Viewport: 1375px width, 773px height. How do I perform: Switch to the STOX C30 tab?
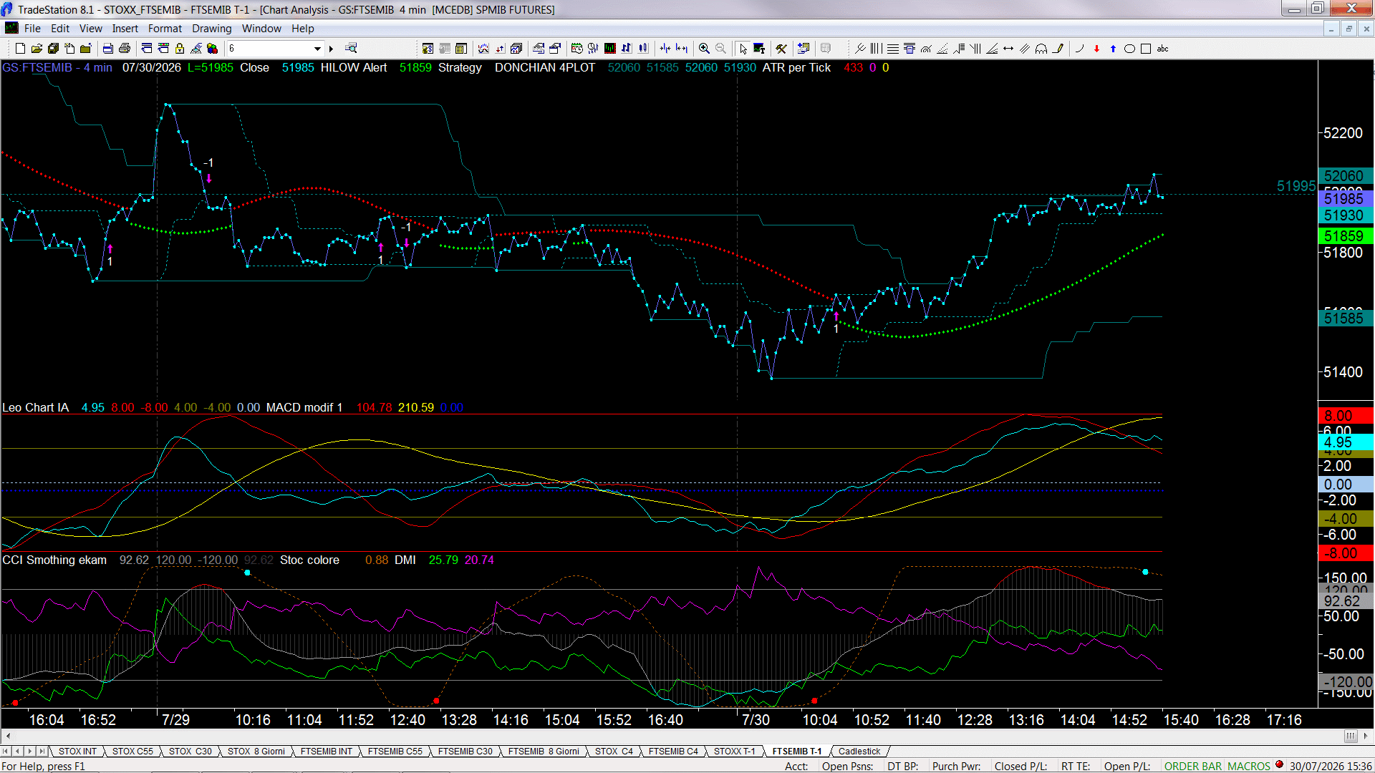pos(190,752)
